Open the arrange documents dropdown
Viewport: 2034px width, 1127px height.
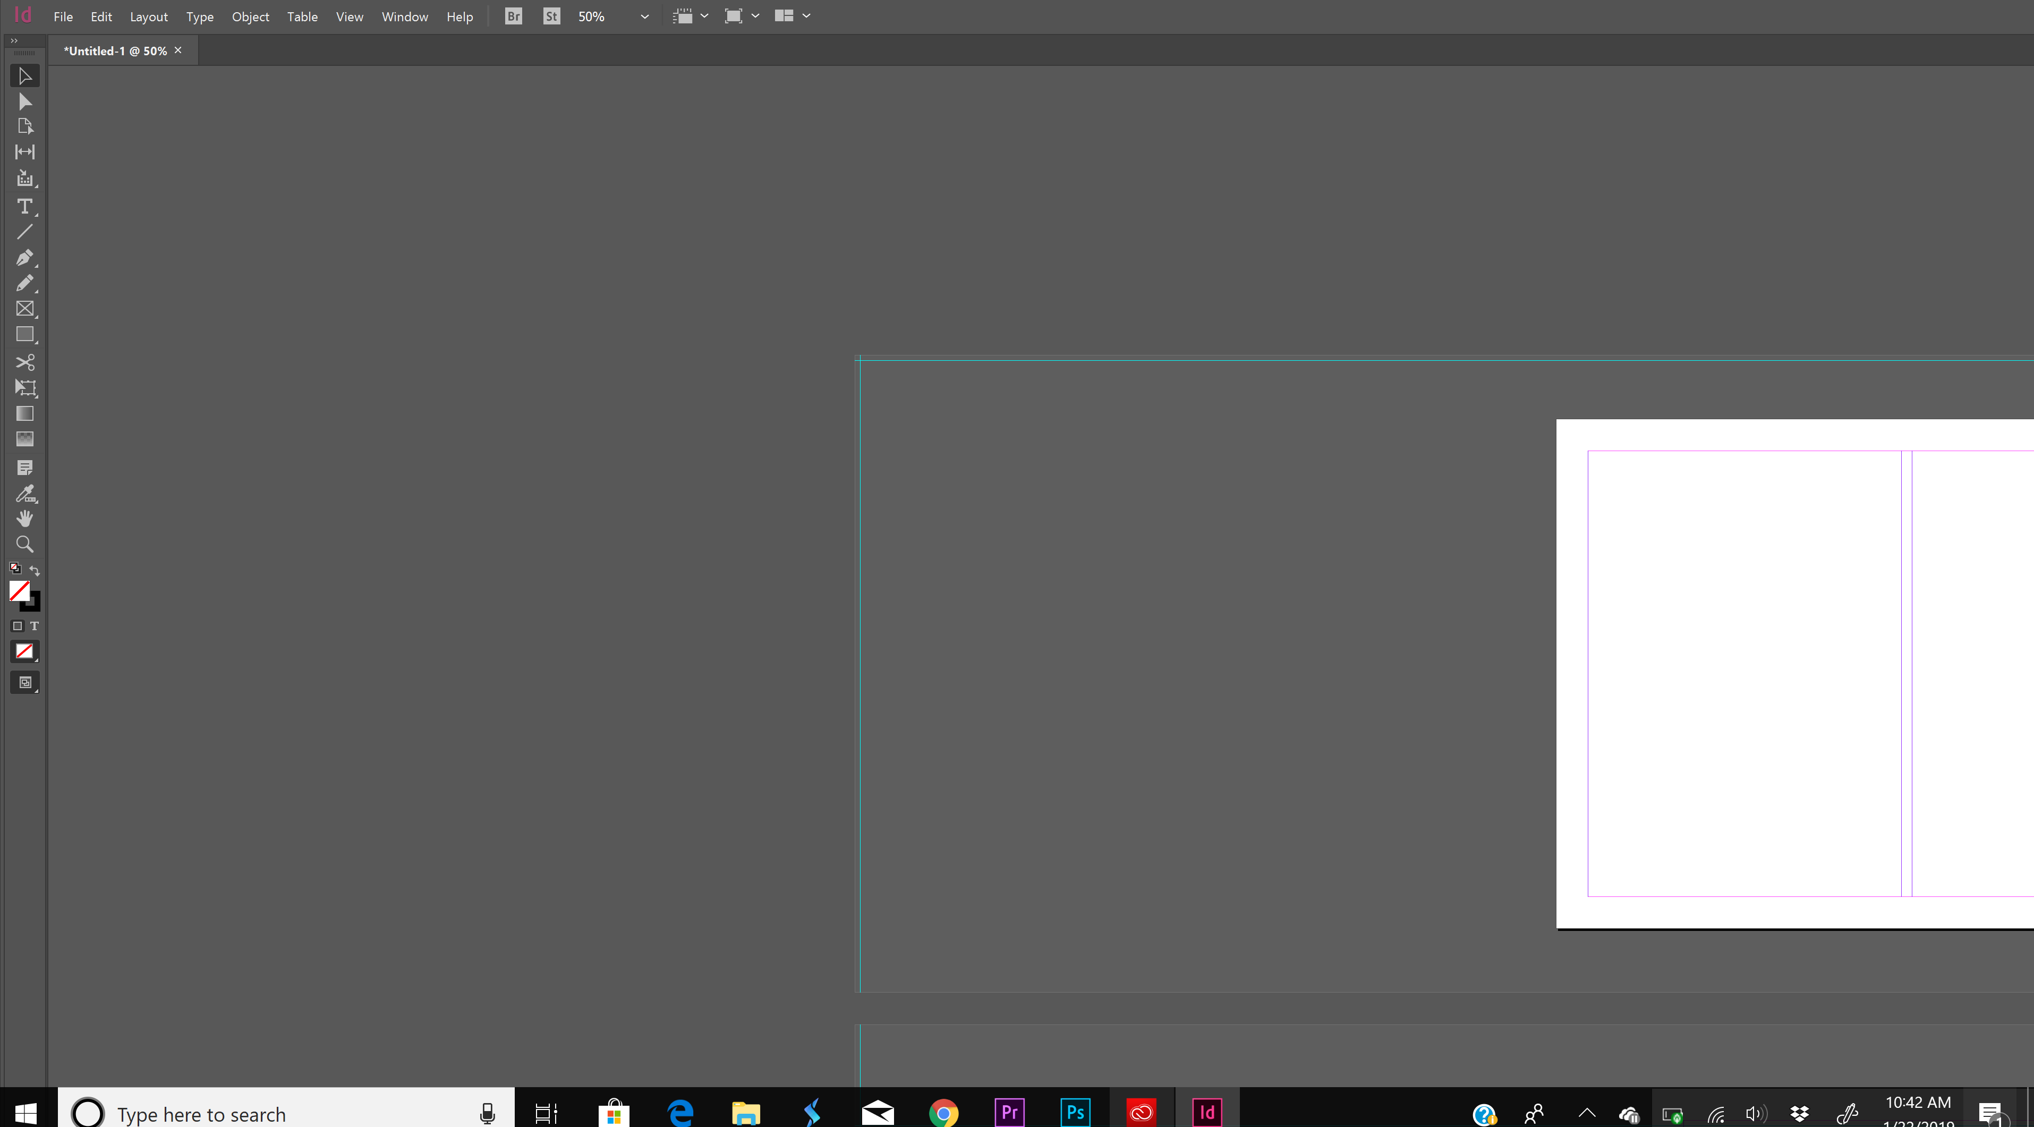coord(806,16)
